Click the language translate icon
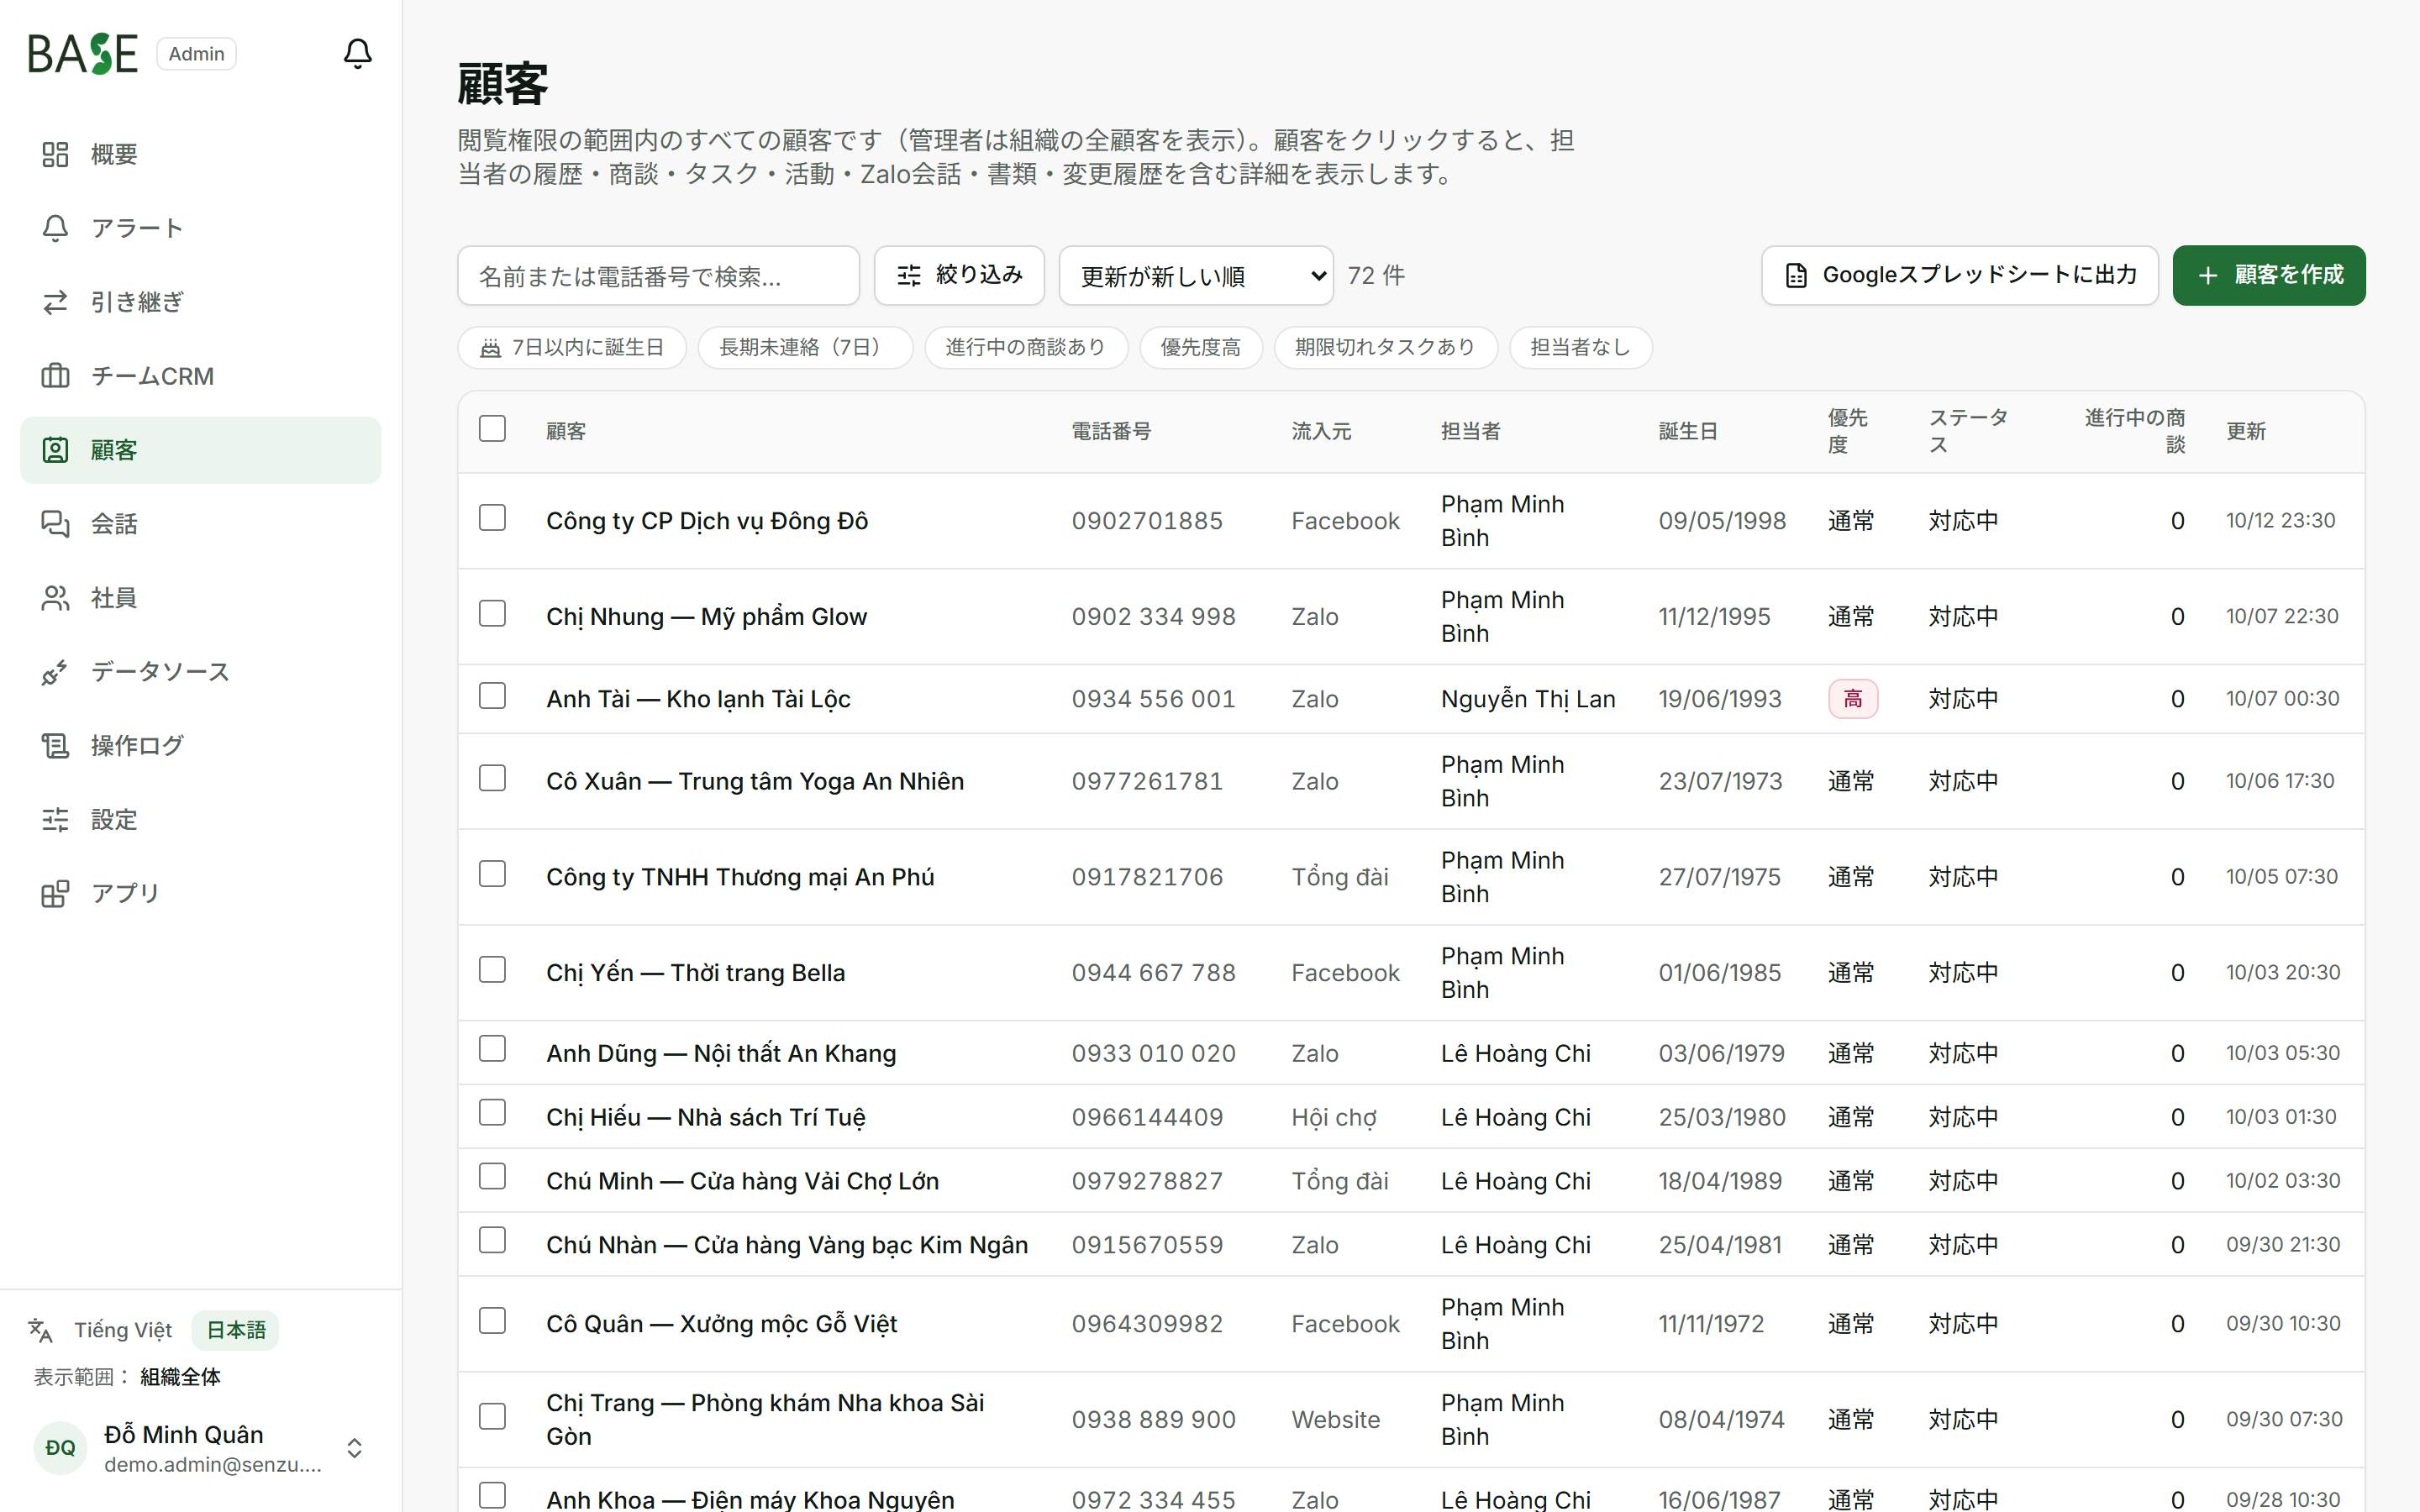This screenshot has height=1512, width=2420. point(40,1330)
